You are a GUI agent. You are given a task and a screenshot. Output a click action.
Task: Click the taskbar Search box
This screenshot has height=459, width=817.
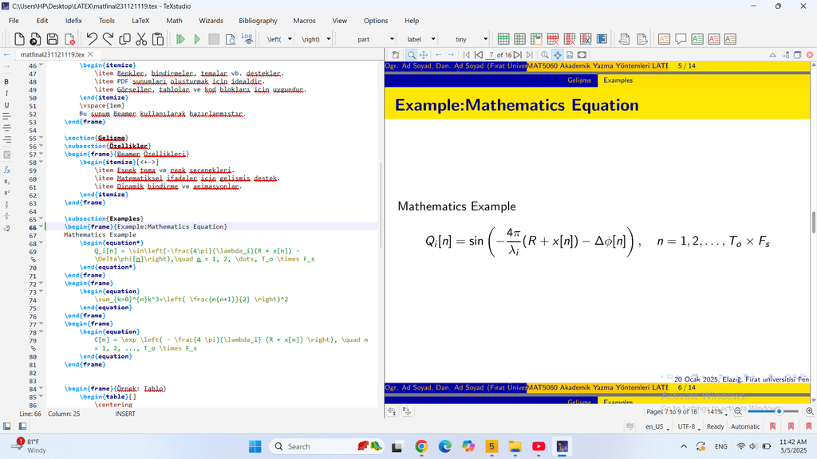326,446
